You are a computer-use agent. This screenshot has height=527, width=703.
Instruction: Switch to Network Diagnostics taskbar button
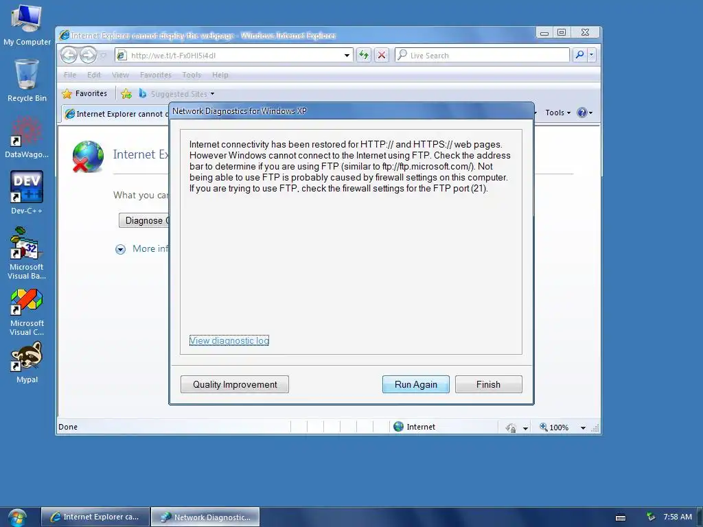pyautogui.click(x=205, y=517)
